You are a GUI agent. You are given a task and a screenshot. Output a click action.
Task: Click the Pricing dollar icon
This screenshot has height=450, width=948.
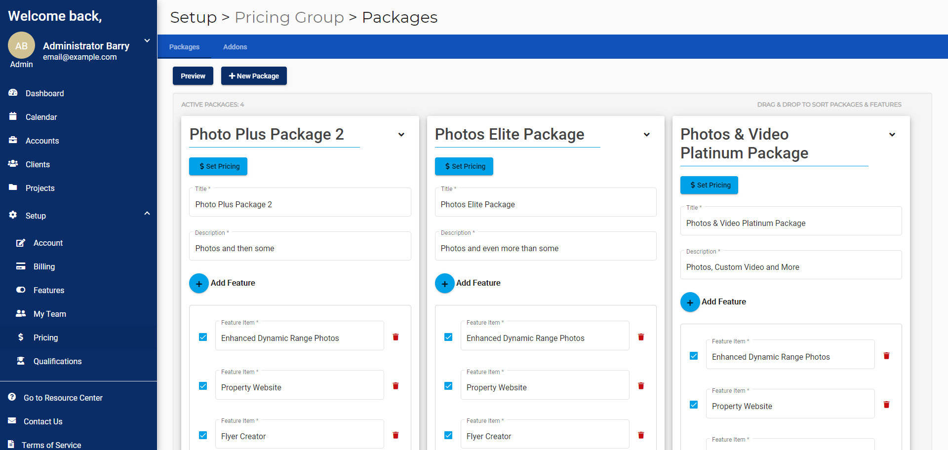tap(21, 337)
